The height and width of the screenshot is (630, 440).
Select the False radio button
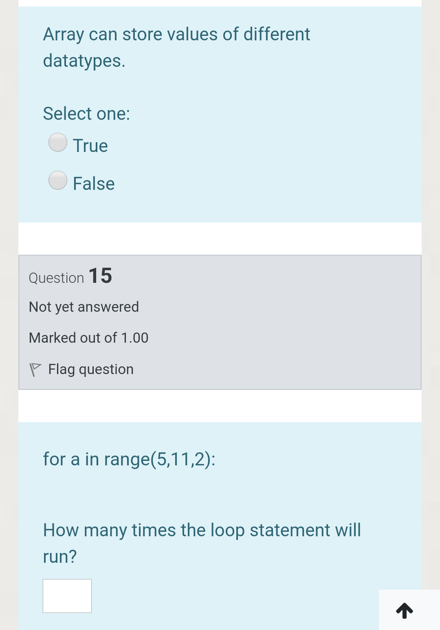click(x=57, y=181)
